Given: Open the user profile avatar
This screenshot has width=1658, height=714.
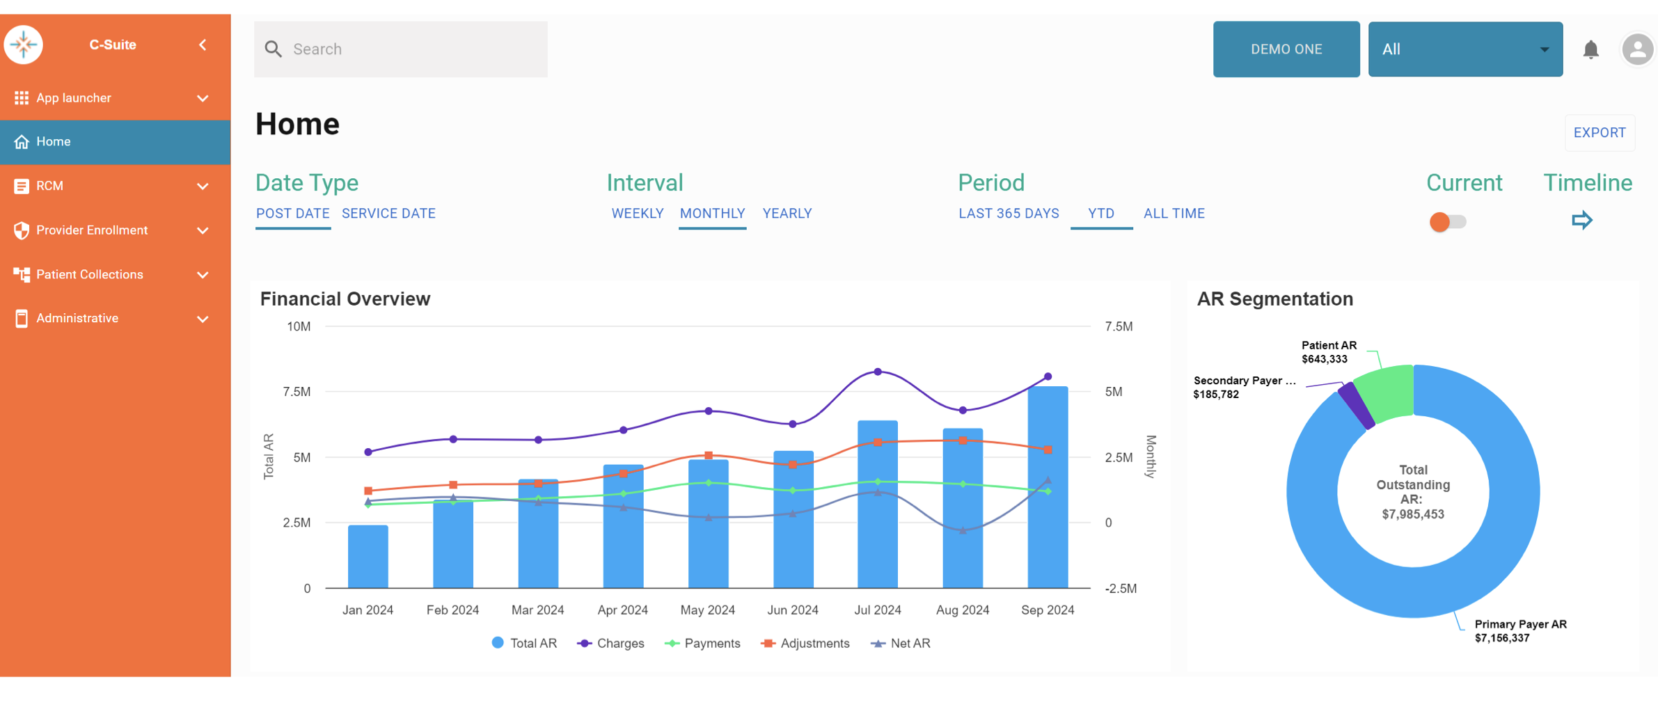Looking at the screenshot, I should pos(1636,49).
